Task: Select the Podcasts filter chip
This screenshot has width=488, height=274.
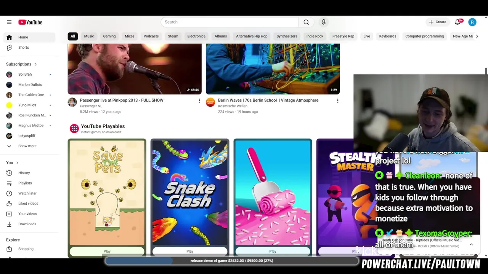Action: point(151,36)
